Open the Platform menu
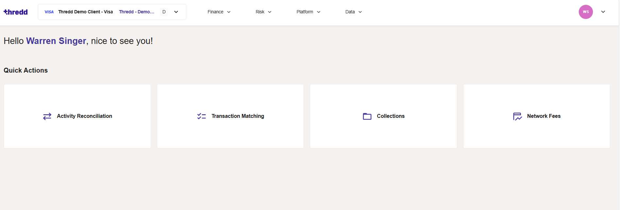The height and width of the screenshot is (210, 620). coord(309,12)
